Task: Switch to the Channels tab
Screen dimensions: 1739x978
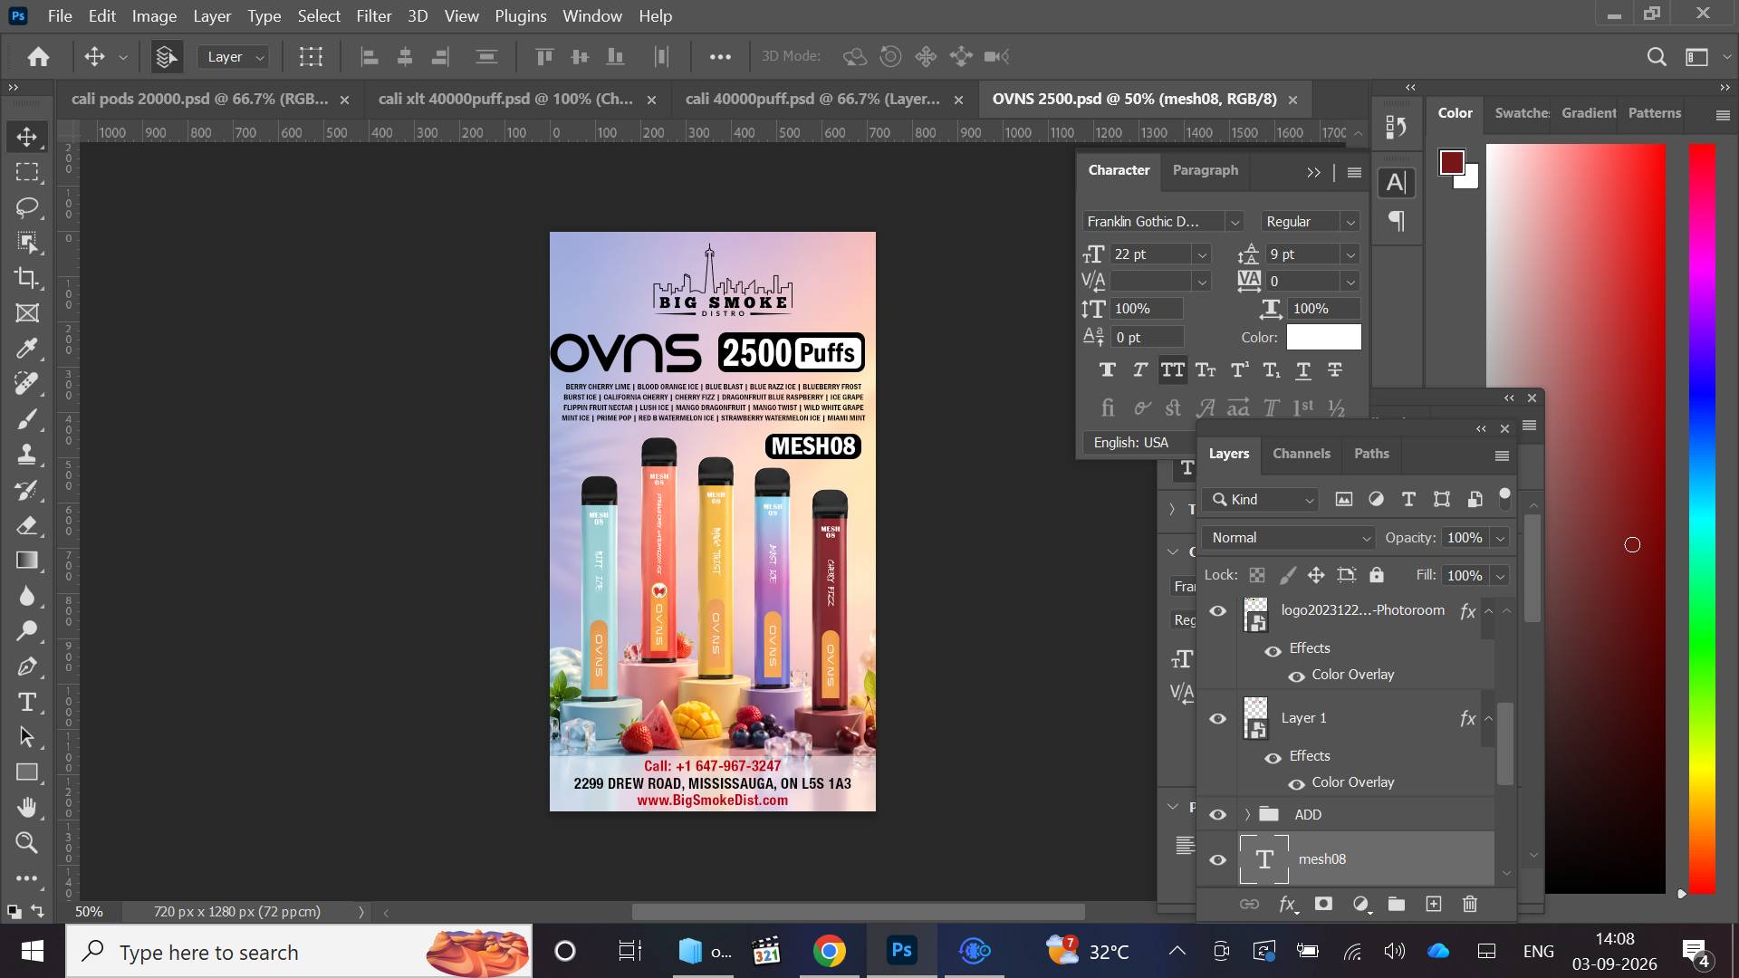Action: click(x=1301, y=454)
